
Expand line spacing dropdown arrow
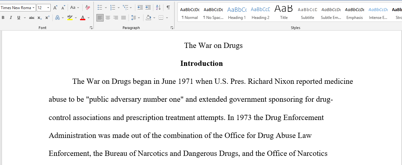139,18
